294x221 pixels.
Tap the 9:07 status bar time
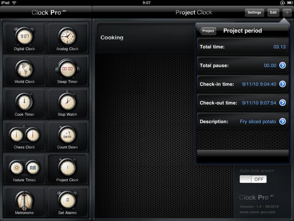pyautogui.click(x=147, y=3)
